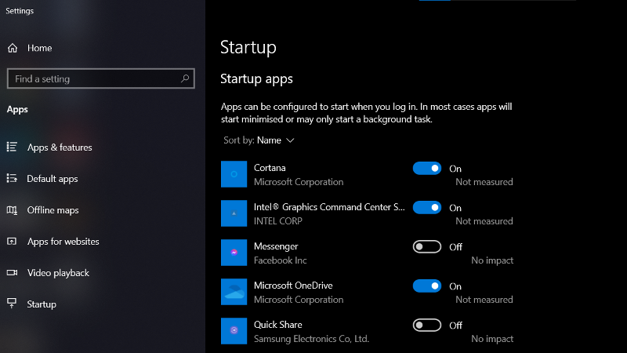Click the Apps for websites icon
The image size is (627, 353).
tap(12, 242)
